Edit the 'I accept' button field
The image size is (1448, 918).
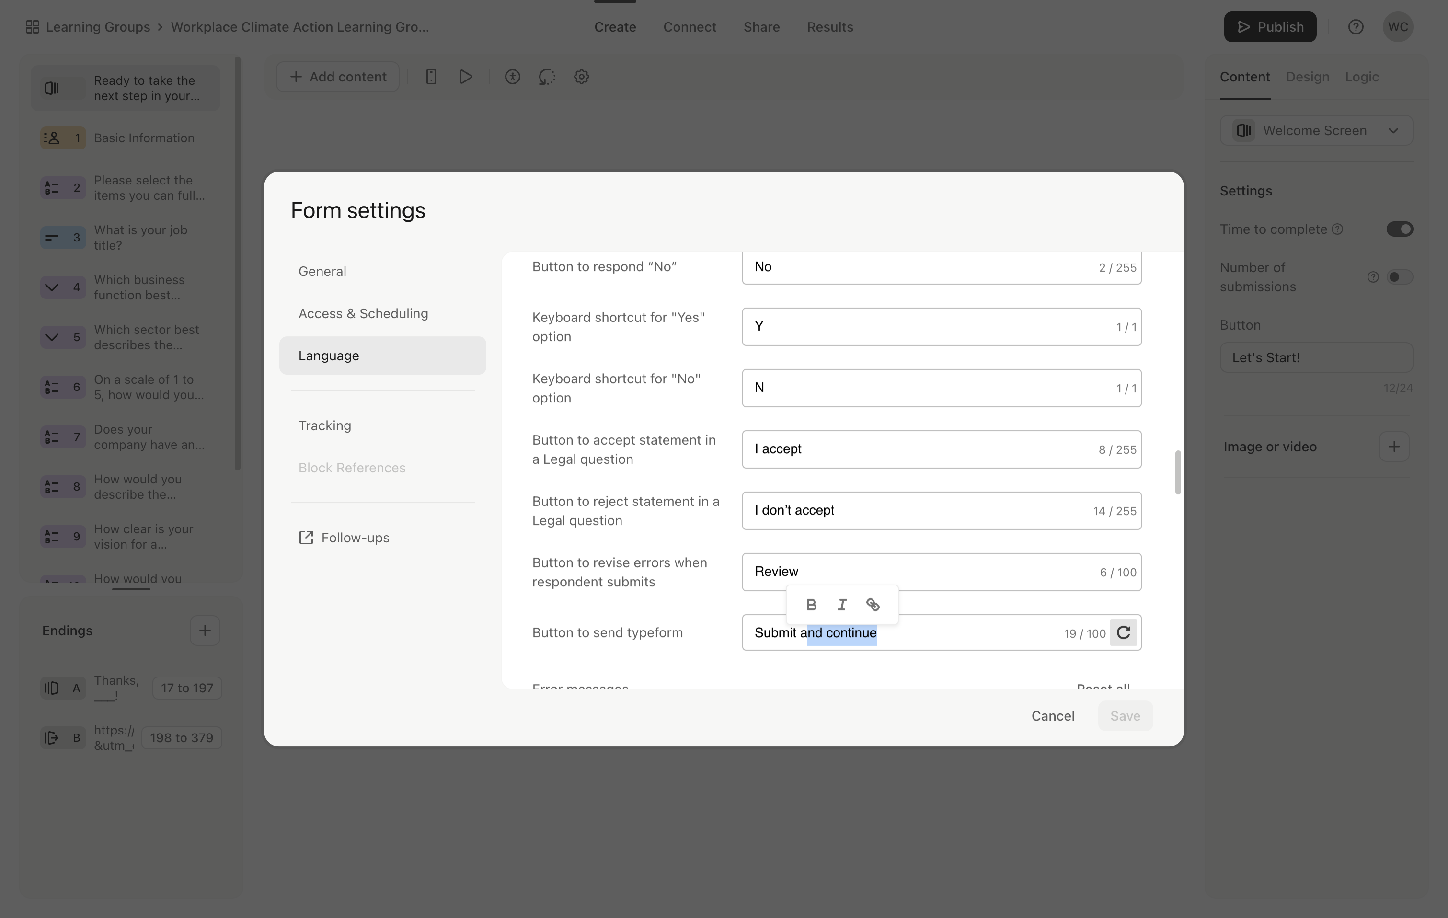(941, 450)
